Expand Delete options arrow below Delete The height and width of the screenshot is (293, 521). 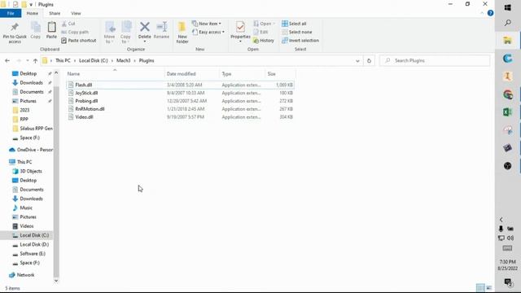145,42
